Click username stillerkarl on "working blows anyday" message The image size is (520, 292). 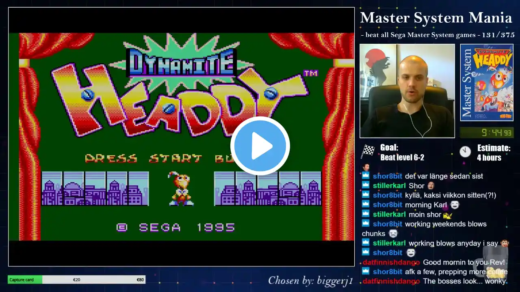389,243
